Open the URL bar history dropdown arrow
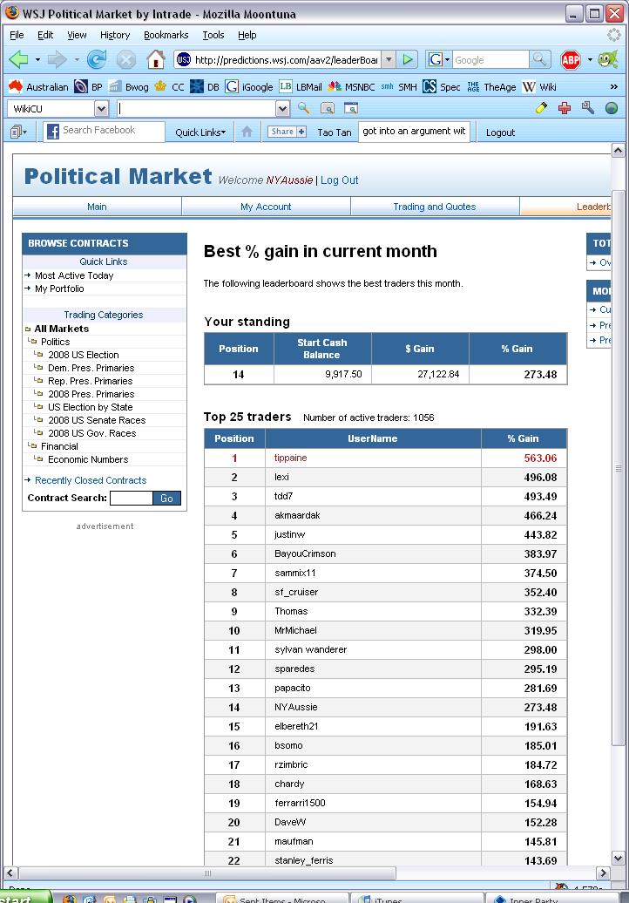 [388, 59]
